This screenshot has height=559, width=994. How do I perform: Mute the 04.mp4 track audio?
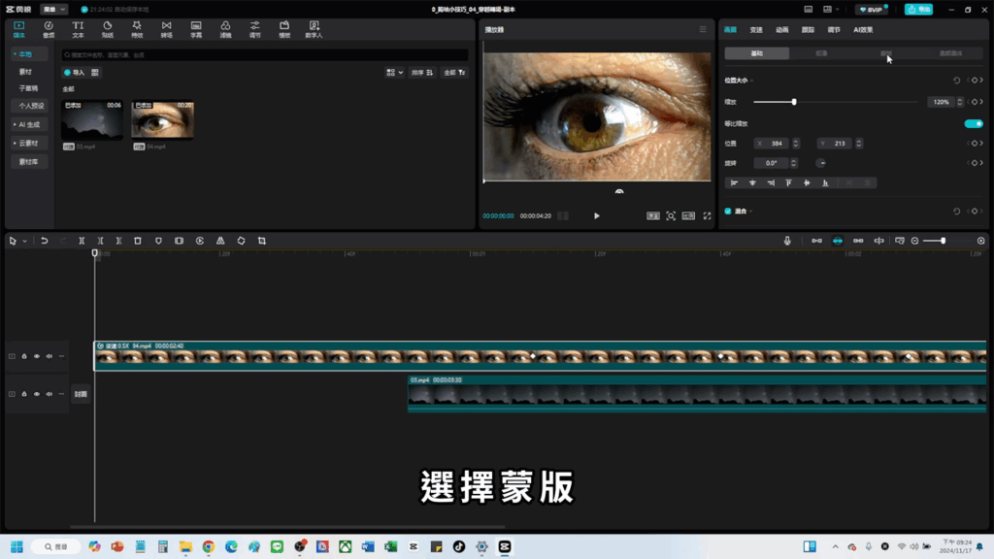50,356
